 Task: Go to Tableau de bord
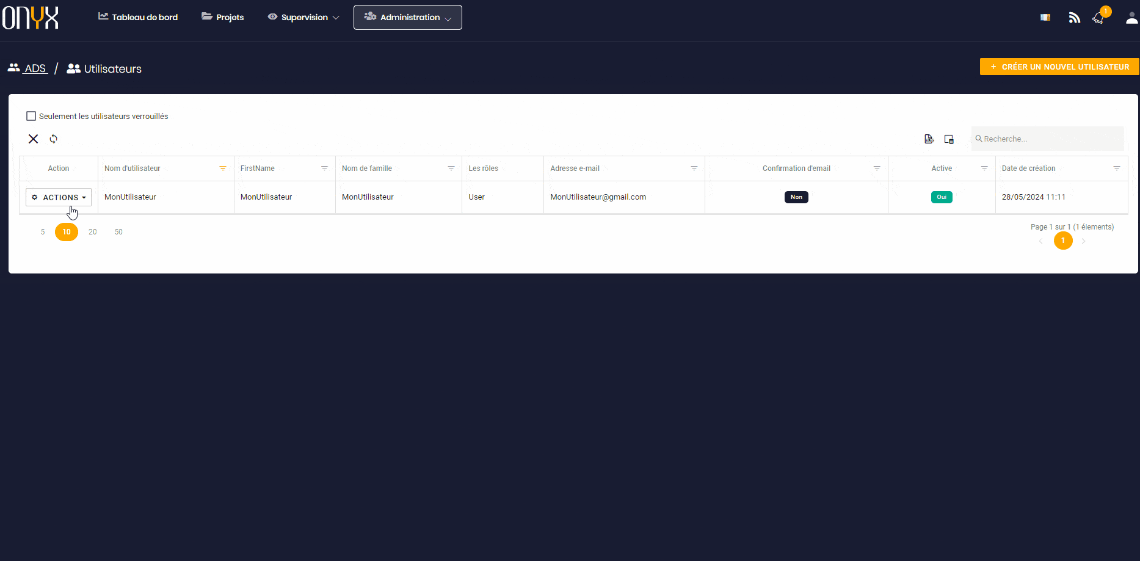coord(138,17)
